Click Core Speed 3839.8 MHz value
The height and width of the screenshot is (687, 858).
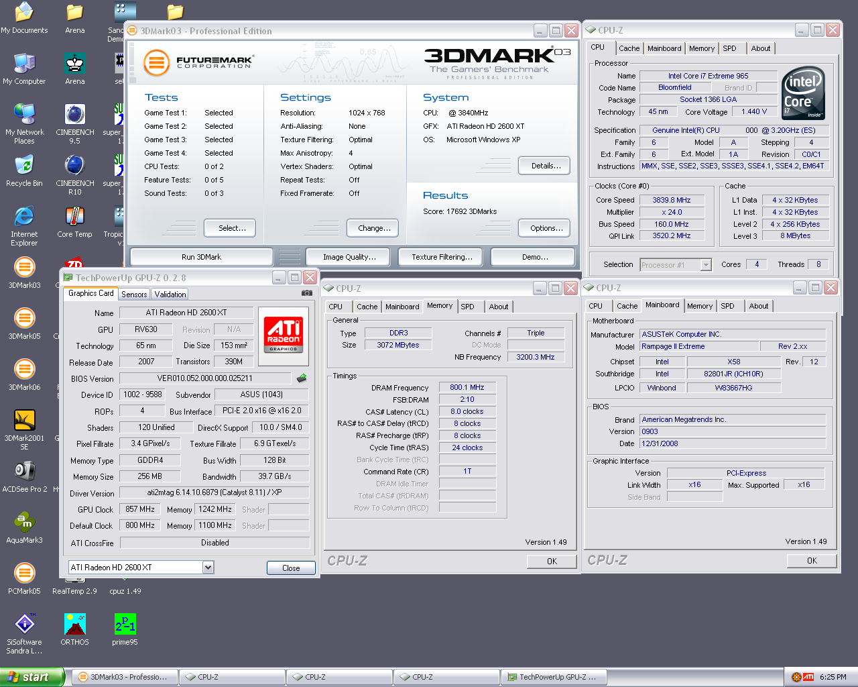coord(672,200)
